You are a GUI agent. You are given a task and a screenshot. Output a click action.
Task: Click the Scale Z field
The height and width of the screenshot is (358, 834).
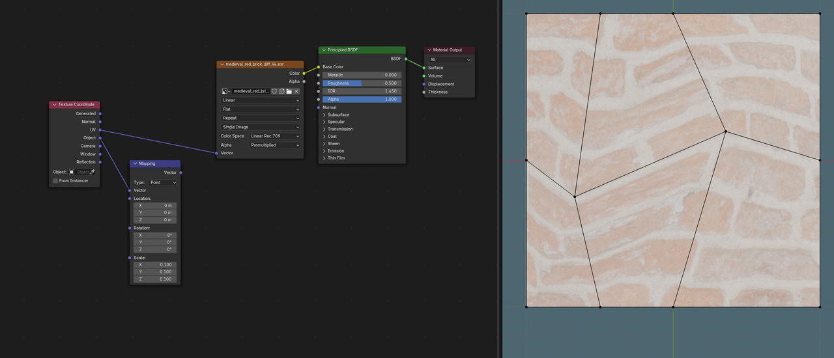coord(155,279)
